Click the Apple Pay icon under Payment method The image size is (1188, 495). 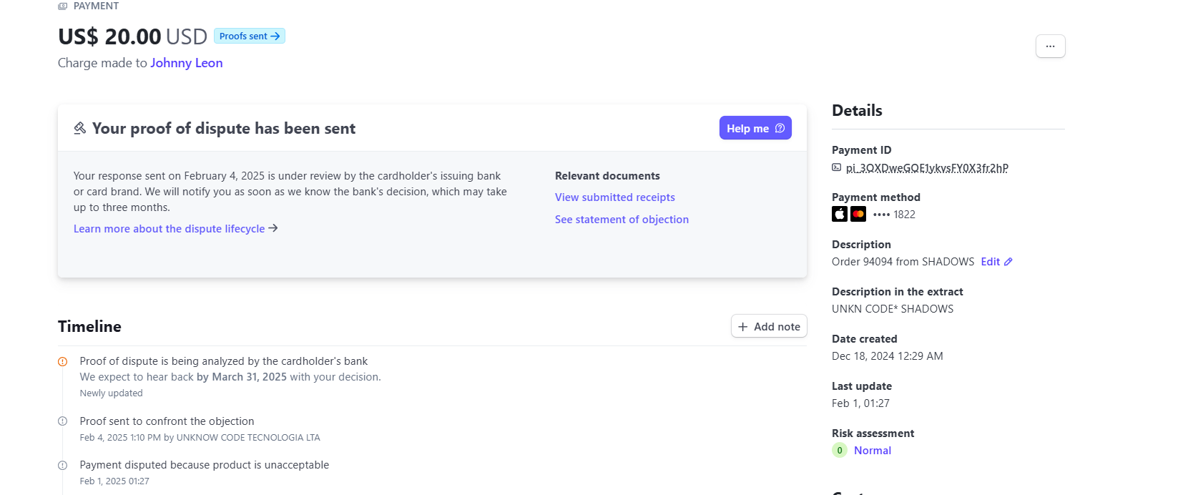click(x=840, y=214)
